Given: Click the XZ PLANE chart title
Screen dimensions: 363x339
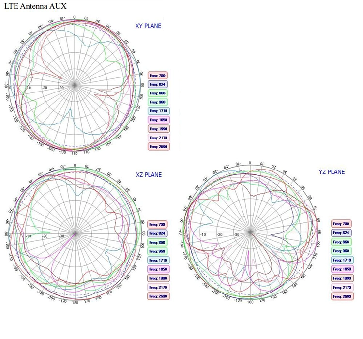Looking at the screenshot, I should (x=148, y=175).
